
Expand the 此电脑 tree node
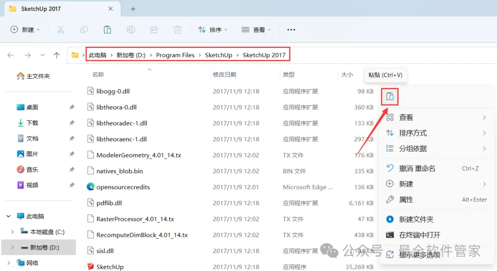pos(8,216)
